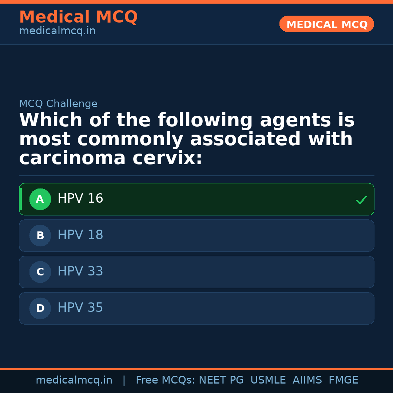Click the C letter circle icon
This screenshot has height=393, width=393.
(x=40, y=272)
